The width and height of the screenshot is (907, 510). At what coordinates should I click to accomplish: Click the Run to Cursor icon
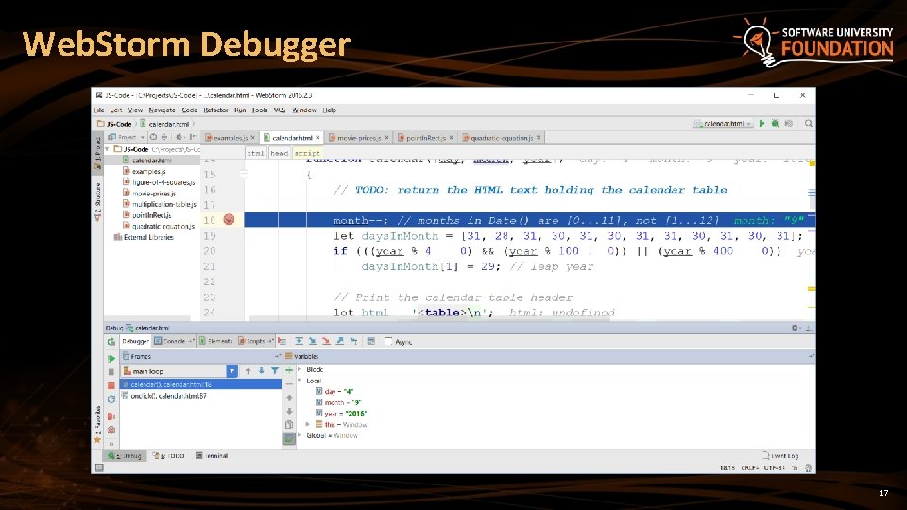point(353,341)
